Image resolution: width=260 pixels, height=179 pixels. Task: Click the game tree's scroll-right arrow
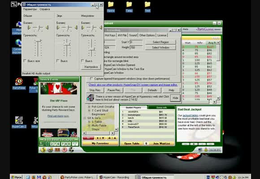point(113,133)
